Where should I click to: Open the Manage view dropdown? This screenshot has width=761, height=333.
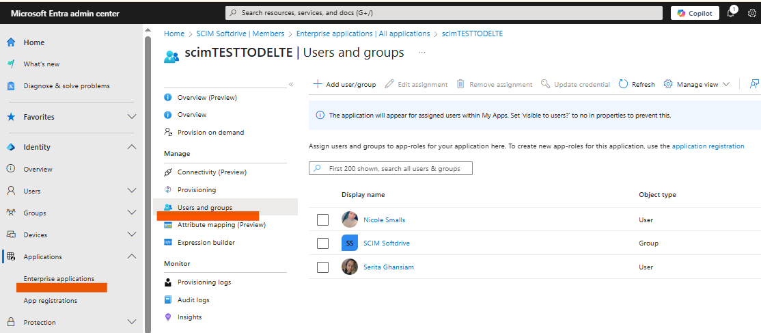point(697,84)
